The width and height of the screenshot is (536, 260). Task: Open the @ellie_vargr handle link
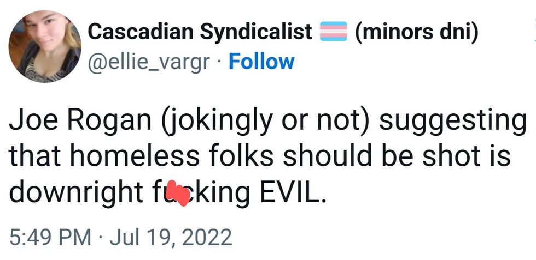click(148, 62)
